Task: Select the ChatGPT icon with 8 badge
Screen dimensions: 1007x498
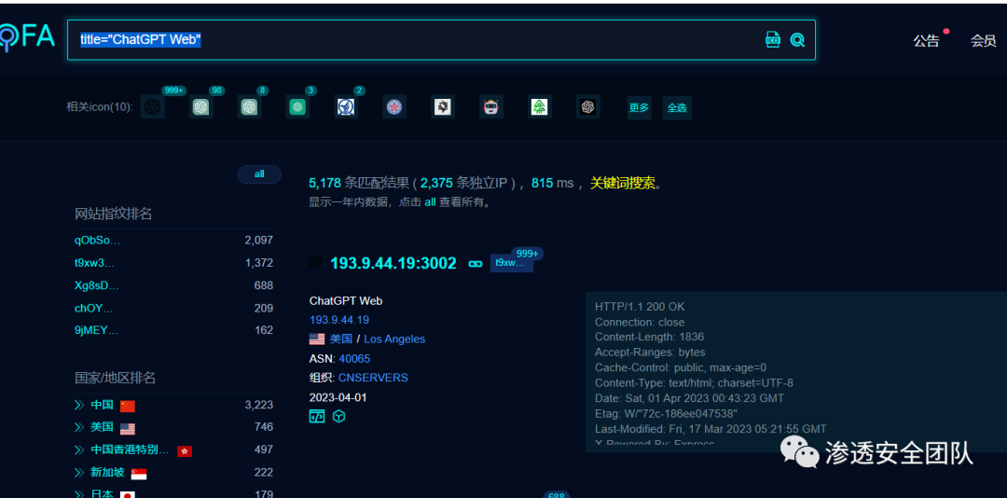Action: 249,106
